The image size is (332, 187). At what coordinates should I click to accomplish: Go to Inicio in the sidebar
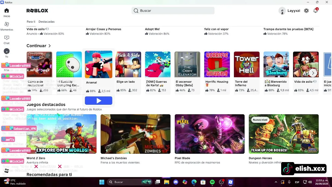pyautogui.click(x=7, y=12)
